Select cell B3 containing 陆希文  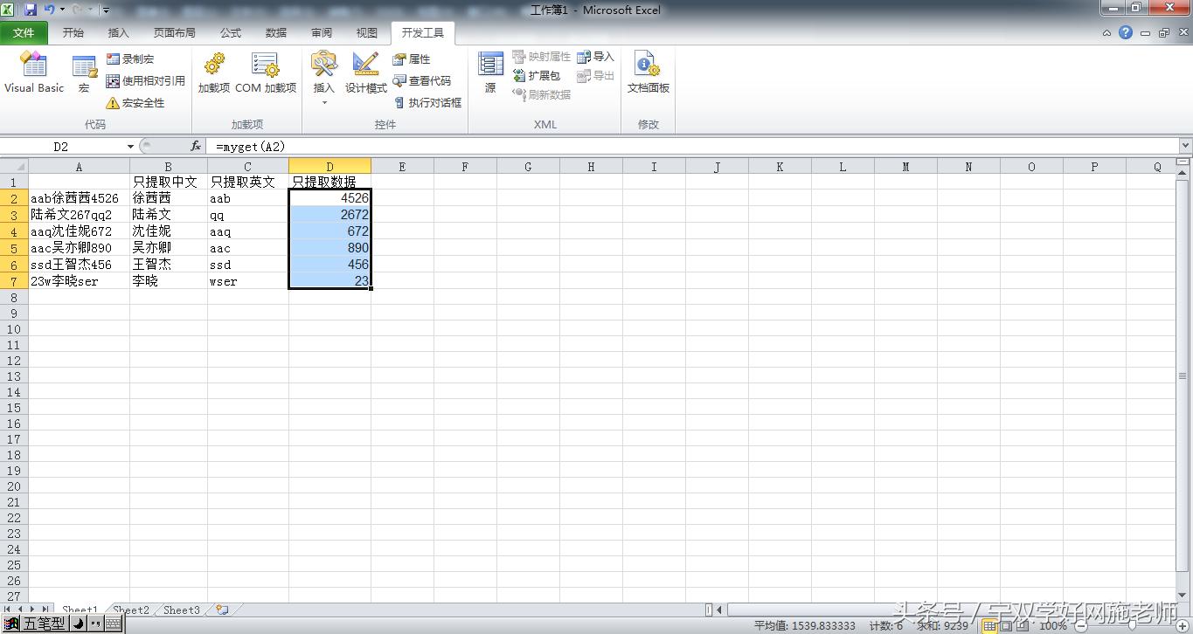point(168,215)
